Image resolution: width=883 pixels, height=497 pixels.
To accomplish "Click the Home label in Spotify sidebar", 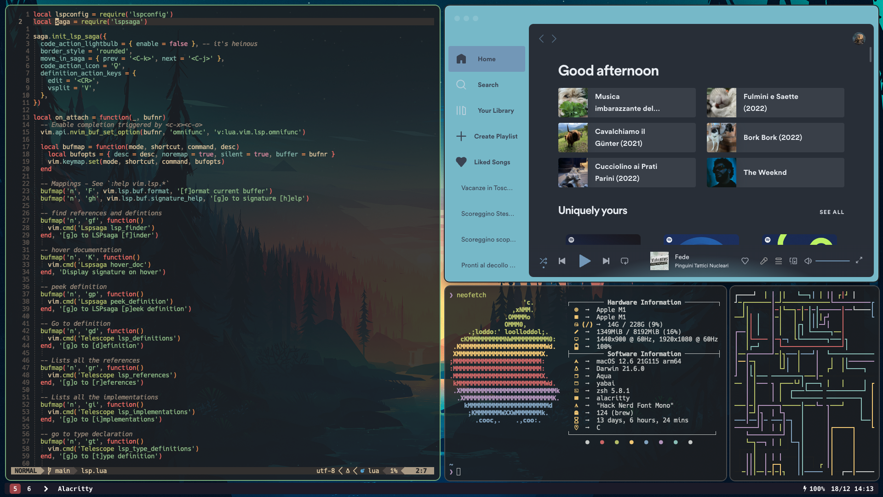I will [486, 59].
